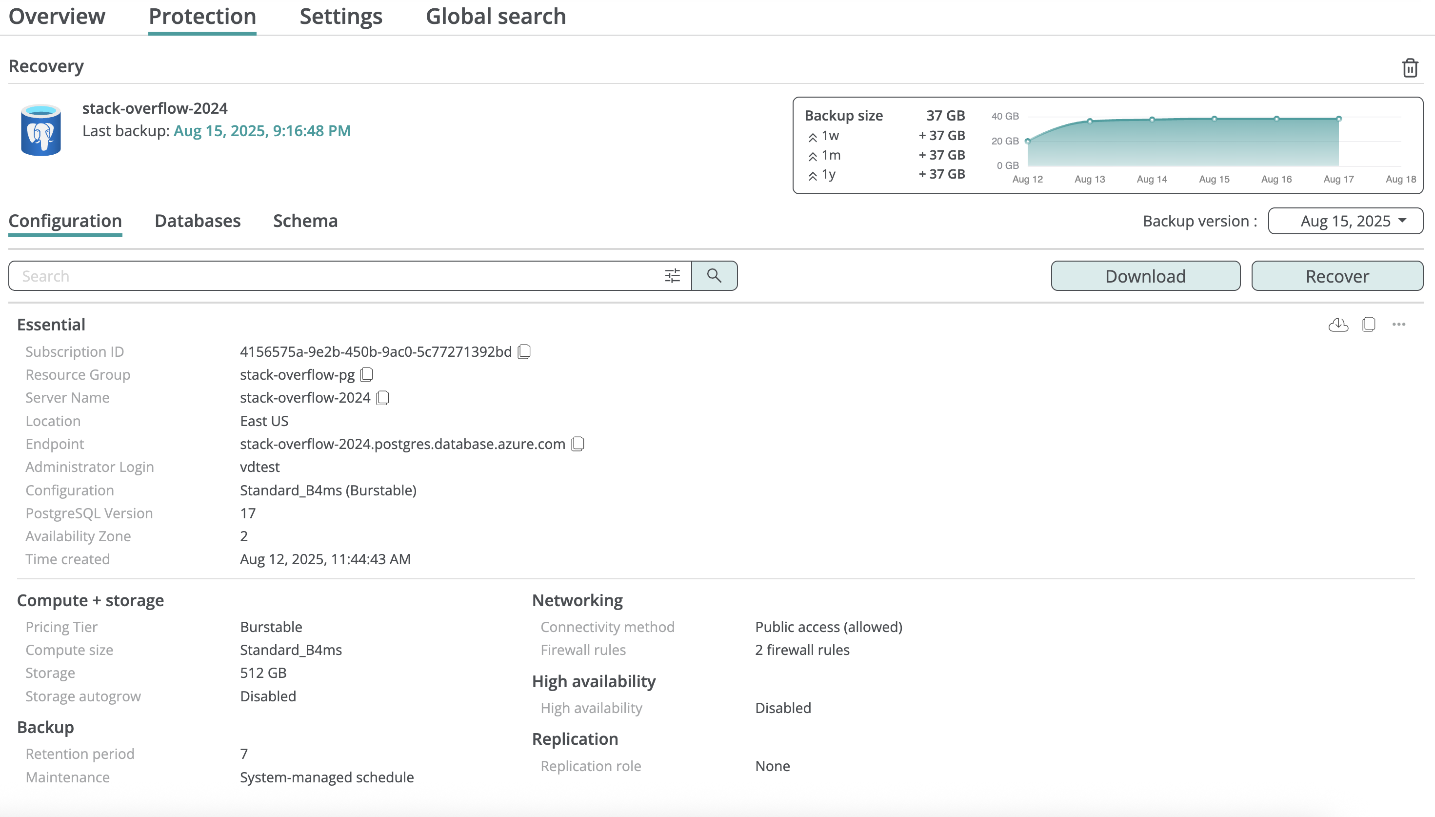Click the Aug 17 chart data point
This screenshot has height=817, width=1435.
1338,119
